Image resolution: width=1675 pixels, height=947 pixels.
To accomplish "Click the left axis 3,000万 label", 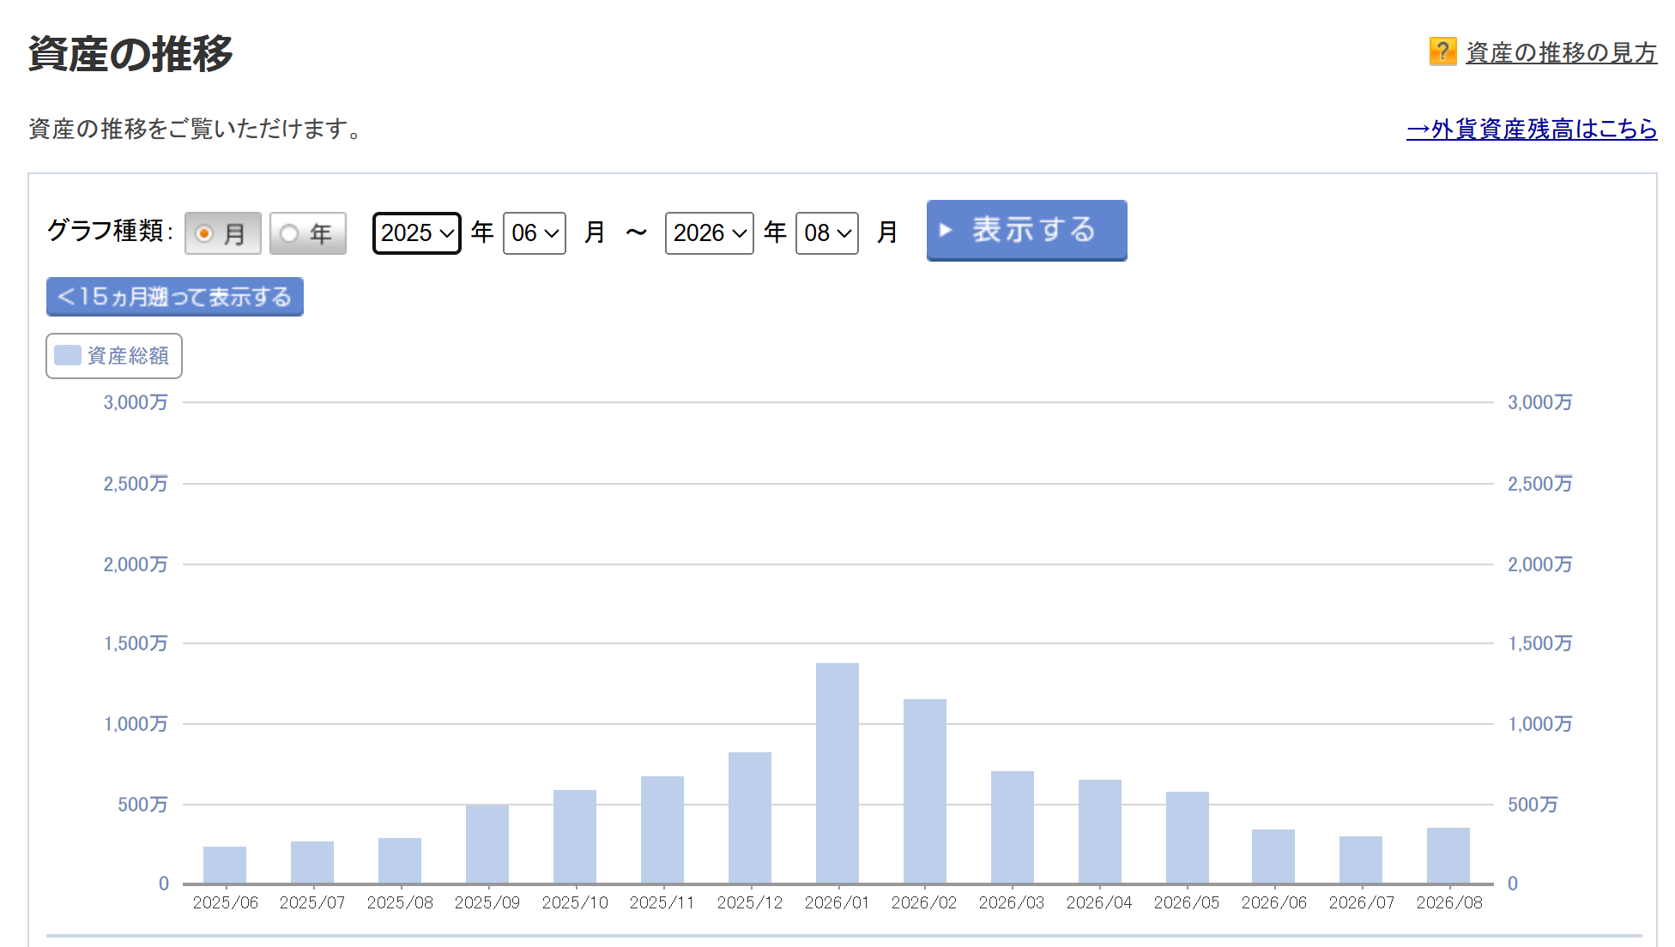I will coord(136,402).
